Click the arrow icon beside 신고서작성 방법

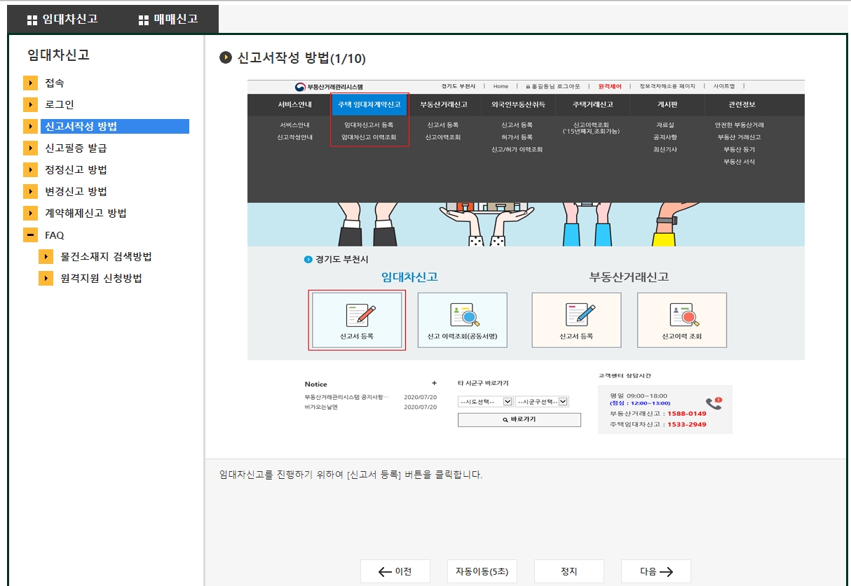[30, 126]
